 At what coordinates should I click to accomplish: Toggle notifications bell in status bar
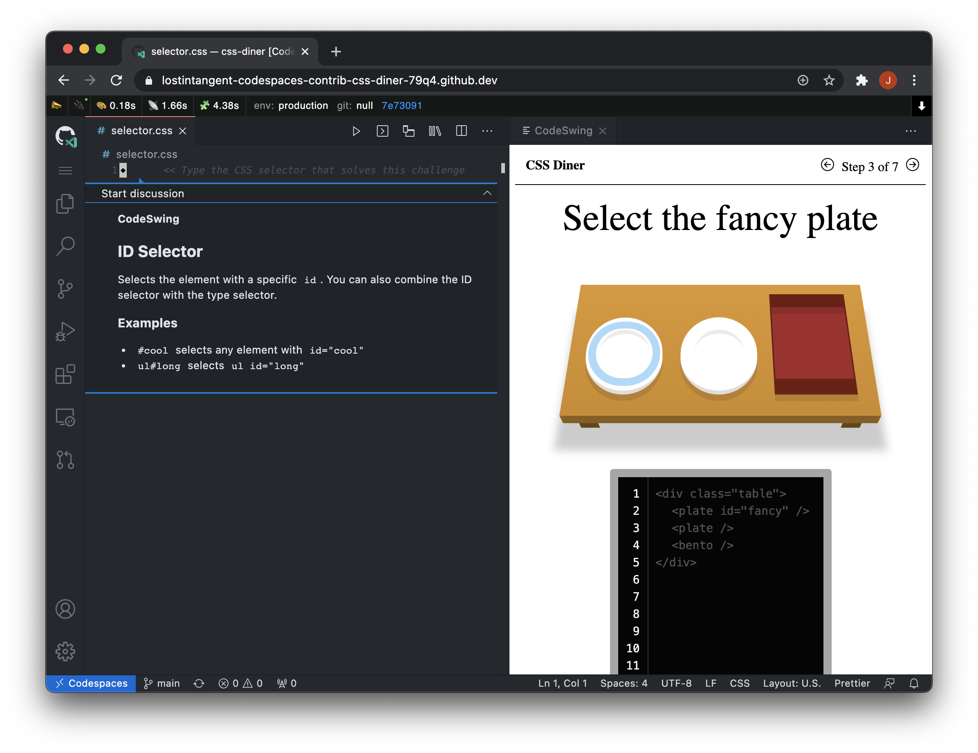point(914,683)
